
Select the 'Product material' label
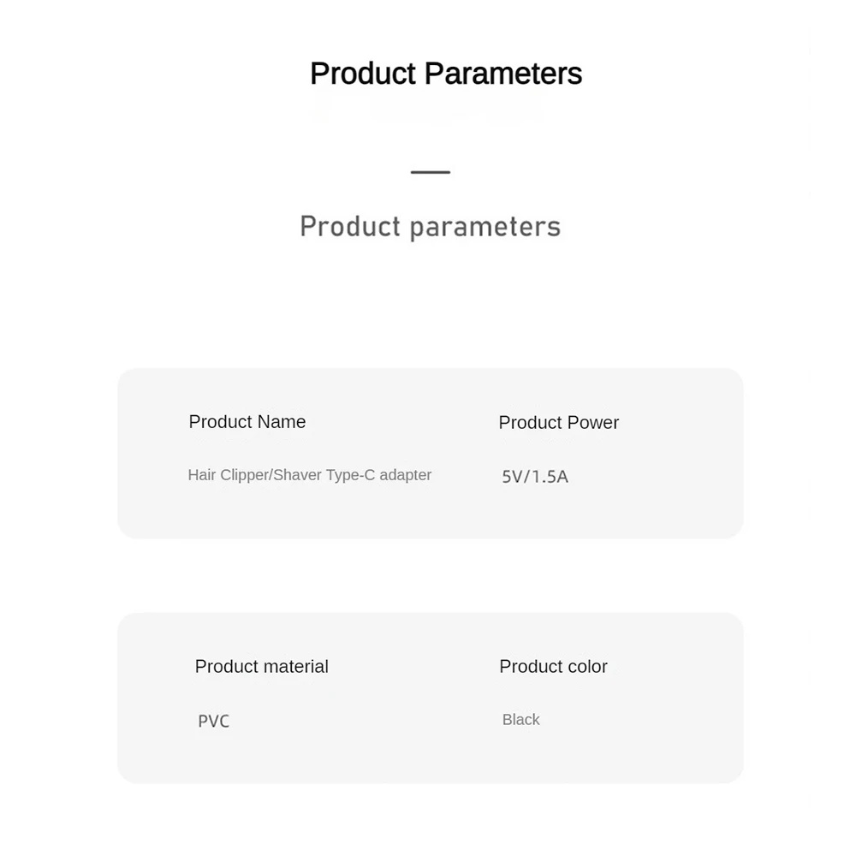click(x=261, y=667)
